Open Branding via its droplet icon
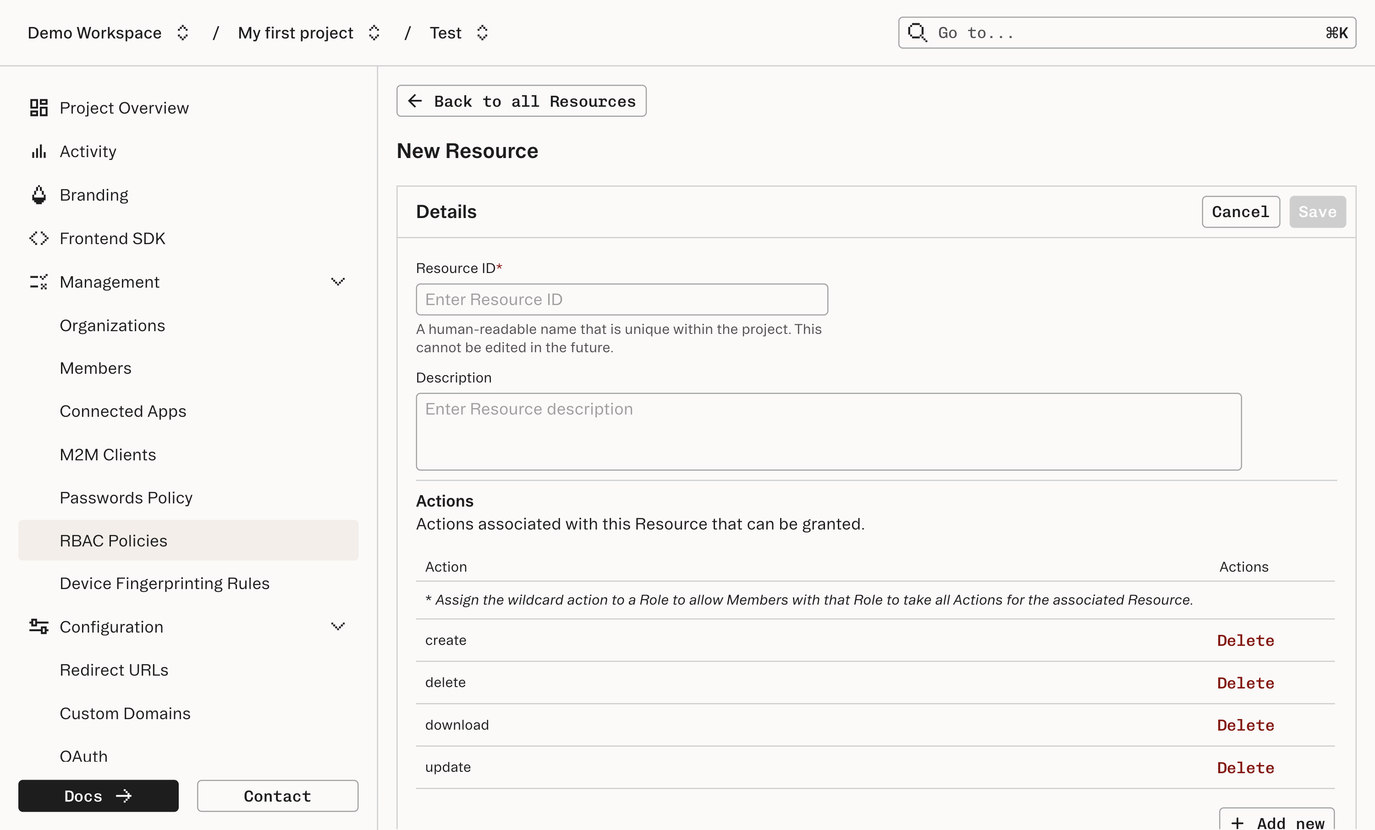The image size is (1375, 830). (38, 195)
